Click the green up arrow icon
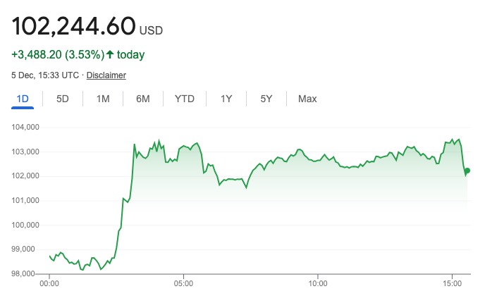Image resolution: width=485 pixels, height=296 pixels. click(x=110, y=54)
